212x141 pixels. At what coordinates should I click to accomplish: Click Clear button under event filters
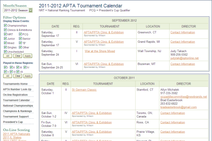point(18,56)
